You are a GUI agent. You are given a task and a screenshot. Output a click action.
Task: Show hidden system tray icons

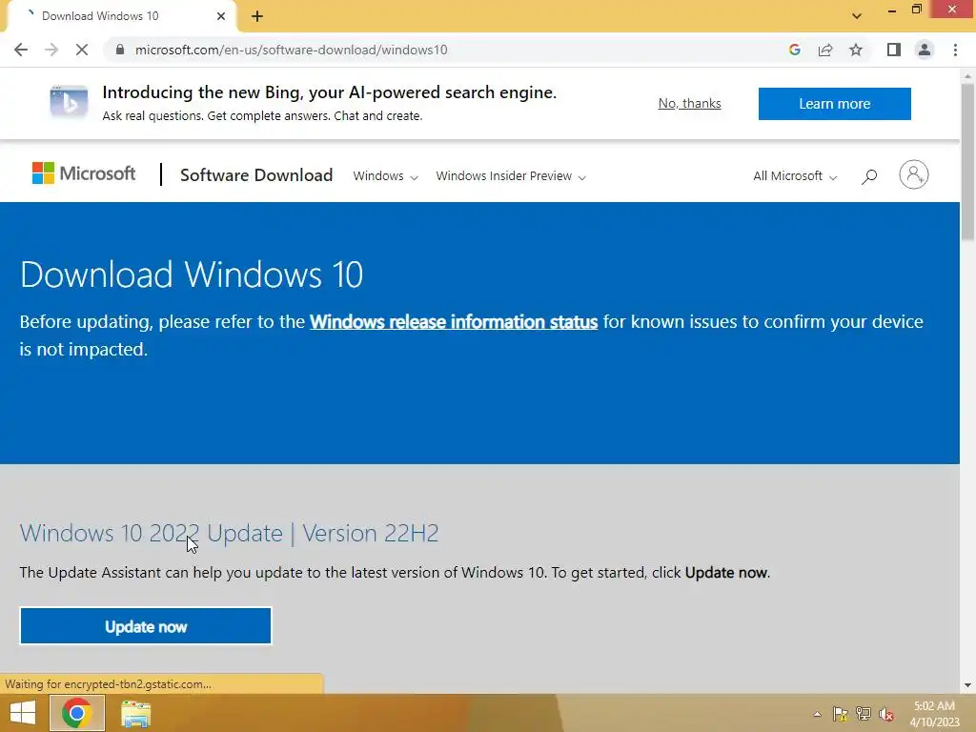[817, 714]
